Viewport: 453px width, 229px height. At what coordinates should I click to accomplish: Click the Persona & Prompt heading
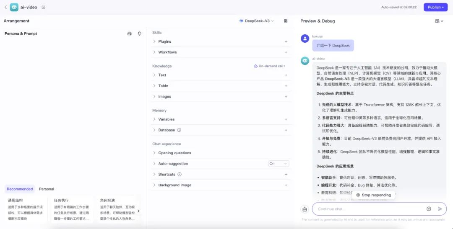[x=21, y=34]
